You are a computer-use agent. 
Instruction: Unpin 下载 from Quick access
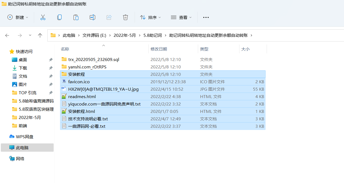click(x=51, y=68)
